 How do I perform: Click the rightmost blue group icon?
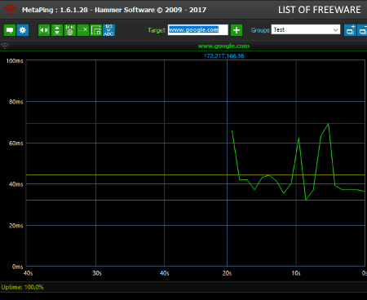(362, 30)
